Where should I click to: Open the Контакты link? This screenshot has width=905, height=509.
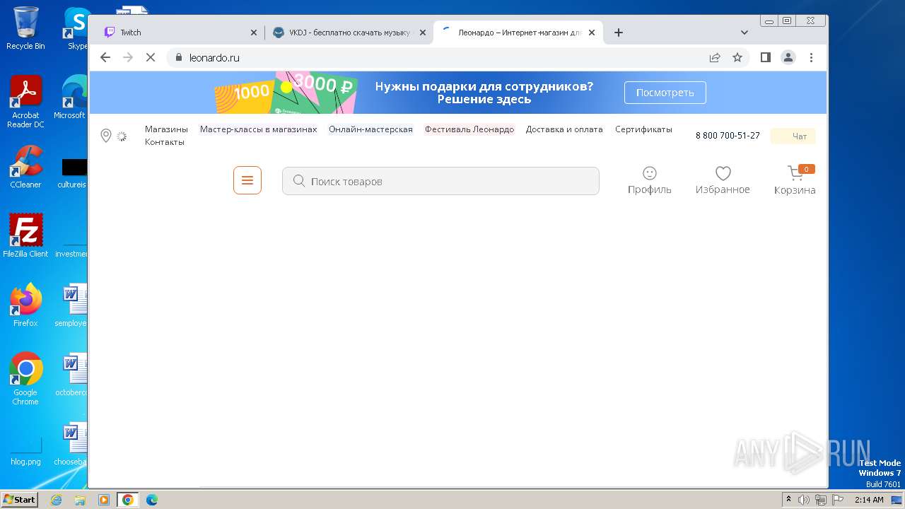[x=165, y=142]
